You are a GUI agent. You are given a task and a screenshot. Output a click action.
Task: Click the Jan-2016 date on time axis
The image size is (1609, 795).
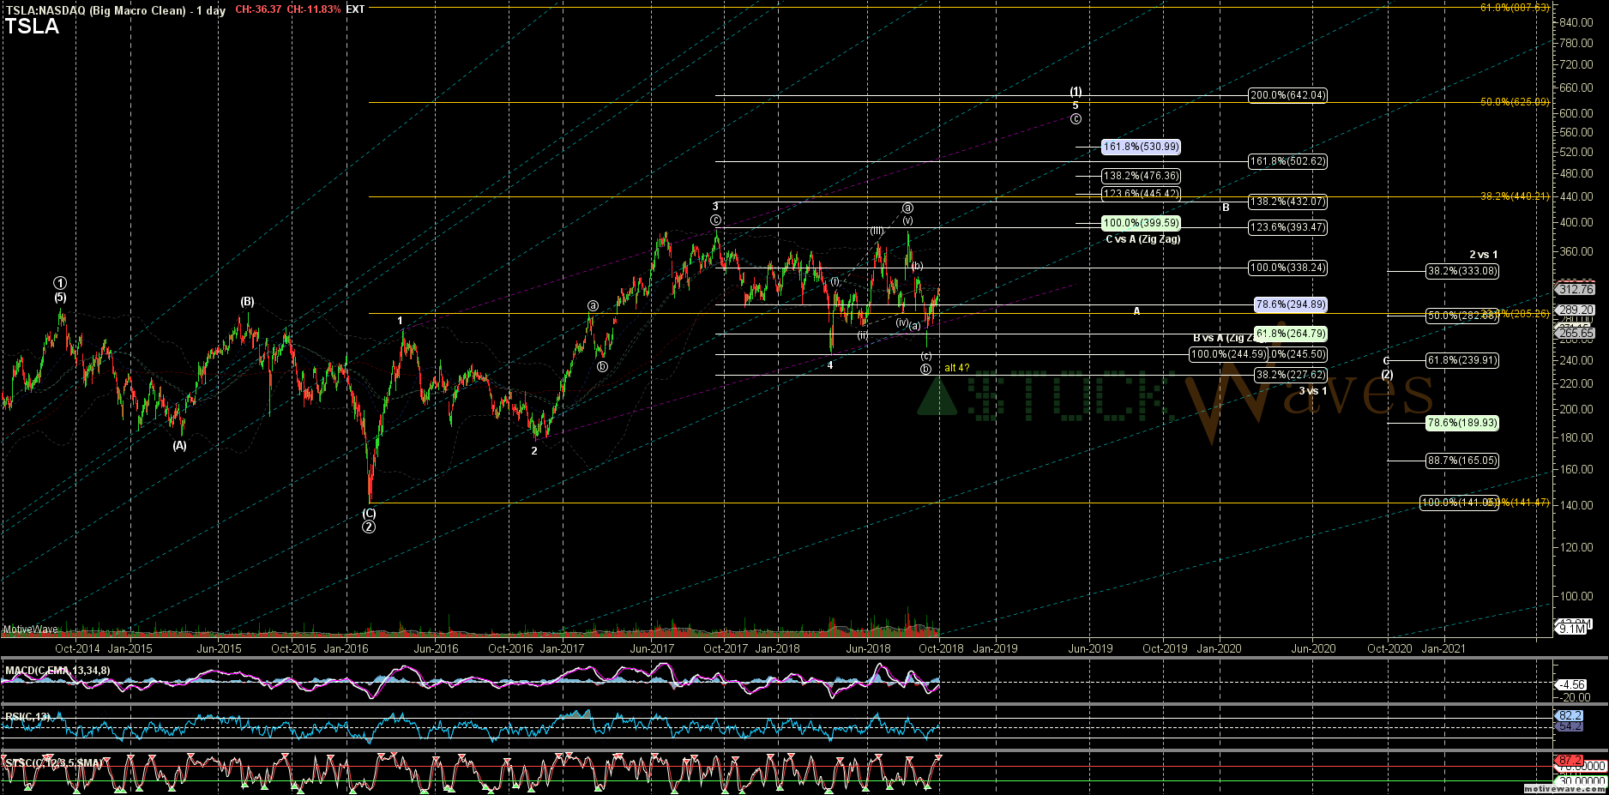(x=346, y=648)
